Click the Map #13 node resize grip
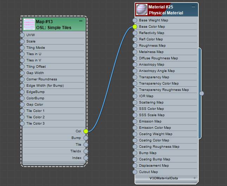The width and height of the screenshot is (227, 186). pyautogui.click(x=83, y=163)
